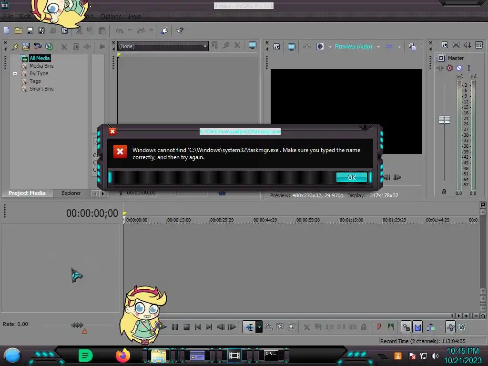This screenshot has height=366, width=488.
Task: Open video preview project properties icon
Action: [x=277, y=47]
